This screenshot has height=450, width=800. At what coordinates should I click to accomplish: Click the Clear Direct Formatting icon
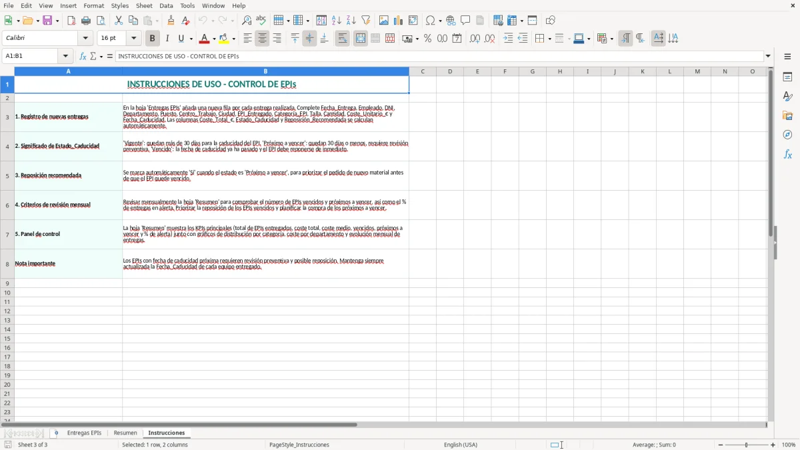[186, 21]
